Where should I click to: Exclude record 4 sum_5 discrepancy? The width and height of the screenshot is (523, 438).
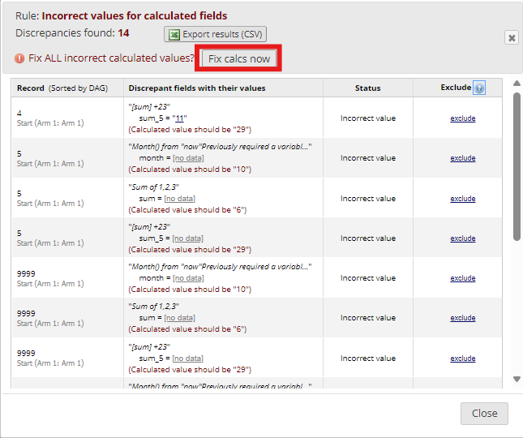pos(463,118)
